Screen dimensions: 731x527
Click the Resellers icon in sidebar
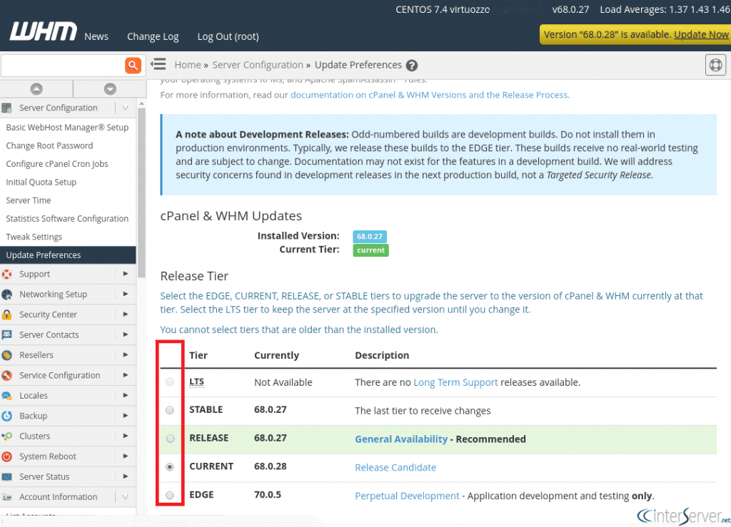click(x=6, y=355)
